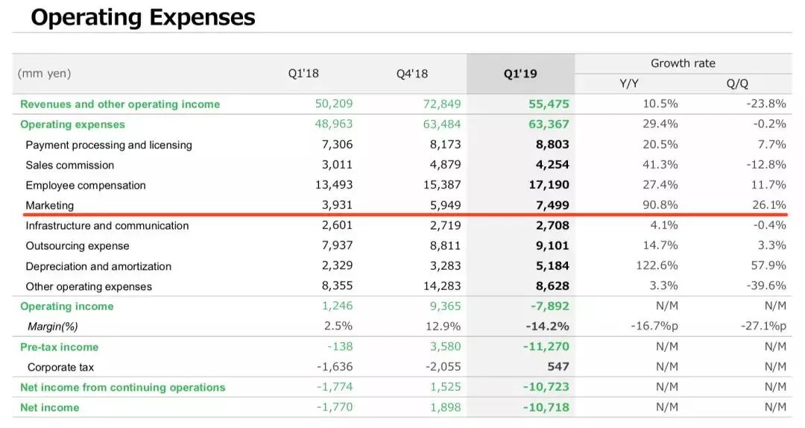Select the green Operating expenses row label
The height and width of the screenshot is (428, 805).
click(72, 125)
